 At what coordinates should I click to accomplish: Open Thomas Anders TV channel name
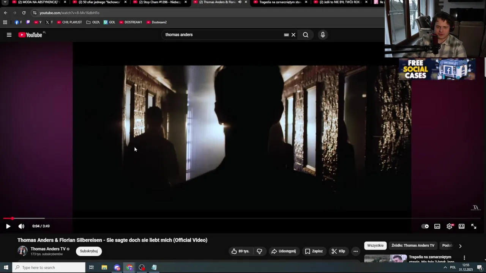[48, 249]
